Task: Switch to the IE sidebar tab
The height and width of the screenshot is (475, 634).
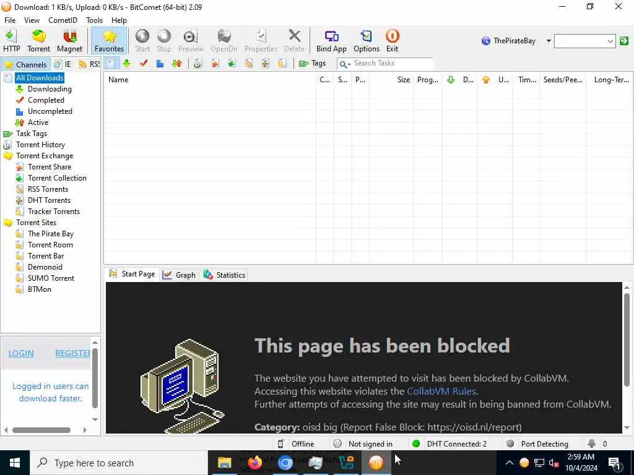Action: [63, 64]
